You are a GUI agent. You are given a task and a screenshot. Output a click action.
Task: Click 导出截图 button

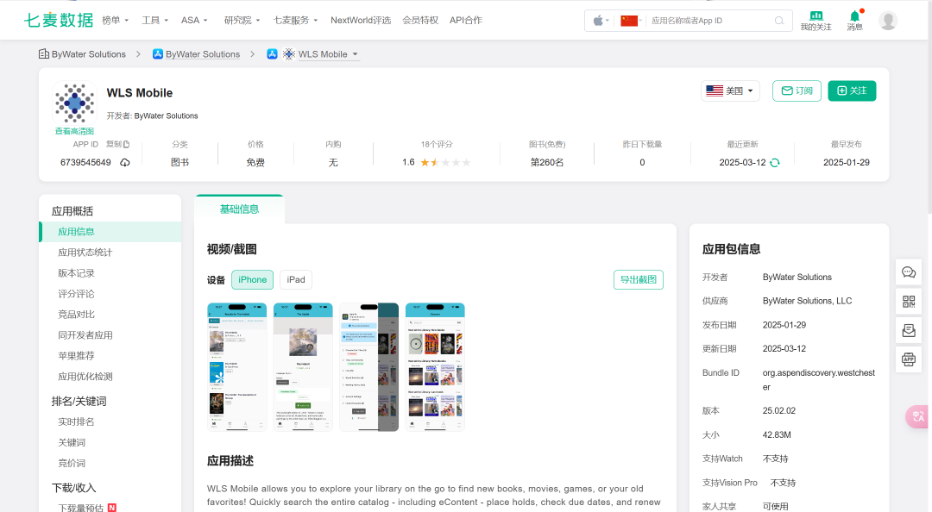[x=639, y=280]
